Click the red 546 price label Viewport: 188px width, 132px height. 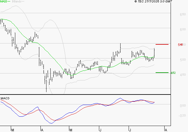(x=180, y=45)
